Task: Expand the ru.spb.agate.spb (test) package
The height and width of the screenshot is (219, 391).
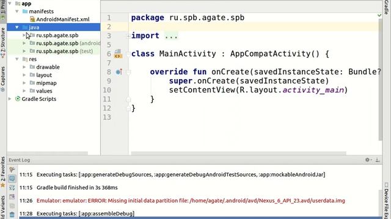Action: (24, 51)
